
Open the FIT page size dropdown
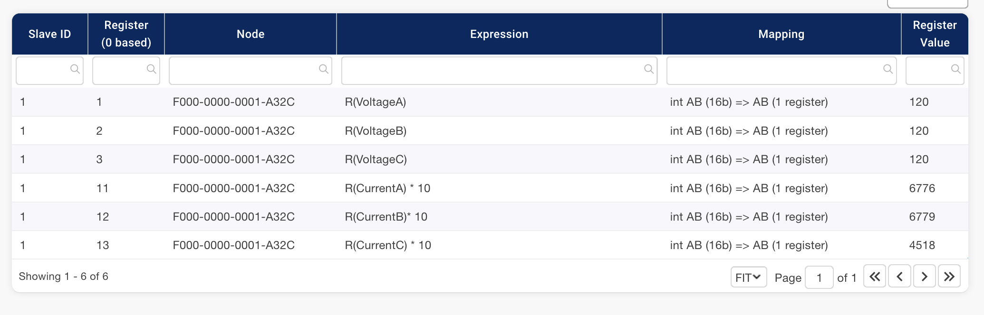tap(748, 277)
